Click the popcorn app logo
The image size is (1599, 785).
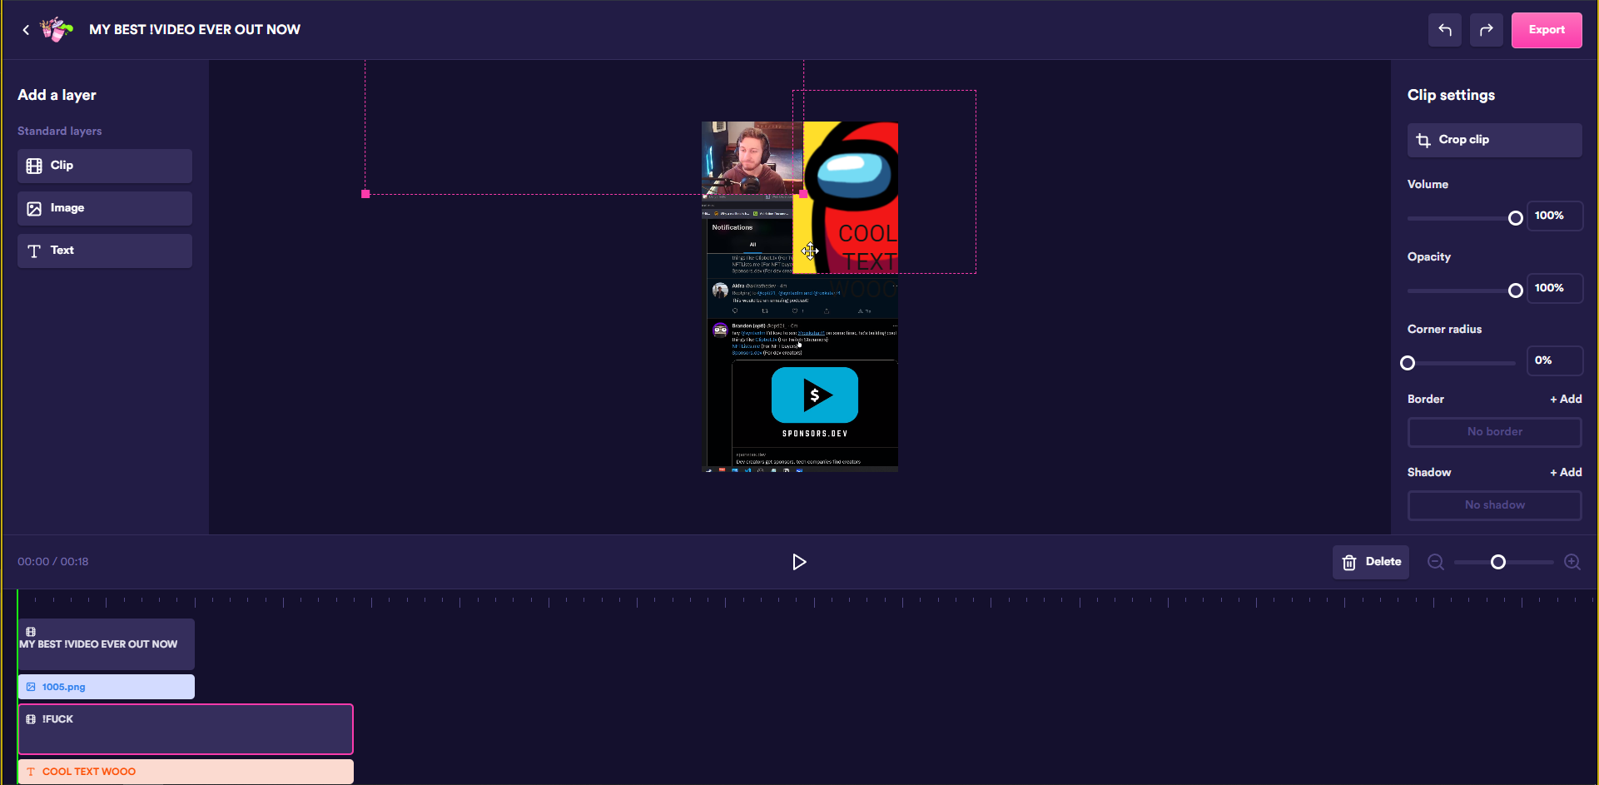56,29
